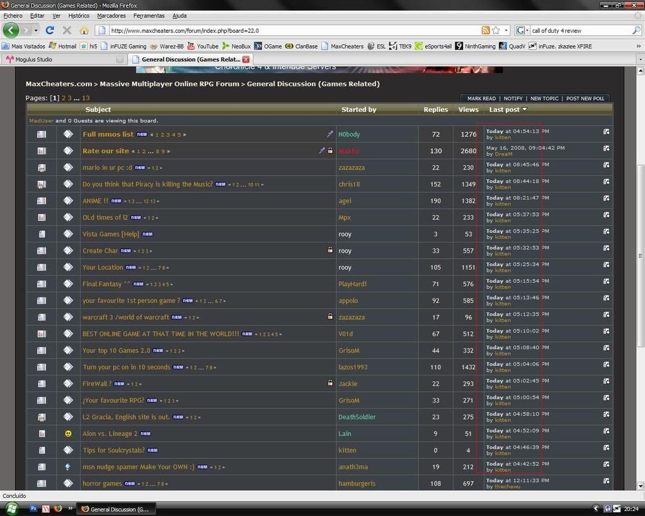Close the General Discussion tab
645x516 pixels.
point(246,59)
